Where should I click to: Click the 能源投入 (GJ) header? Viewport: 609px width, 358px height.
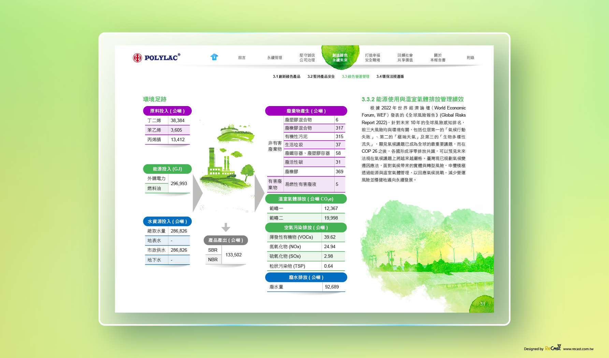pos(167,169)
